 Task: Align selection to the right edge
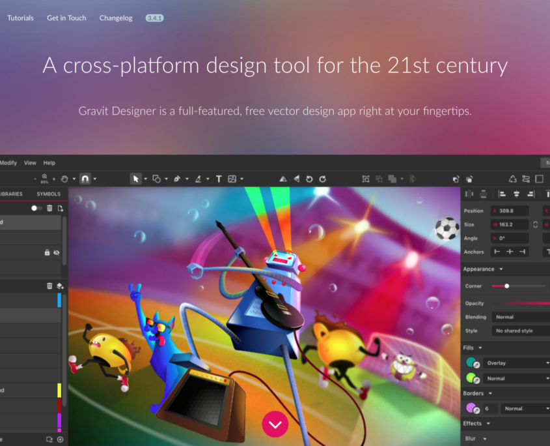point(530,194)
